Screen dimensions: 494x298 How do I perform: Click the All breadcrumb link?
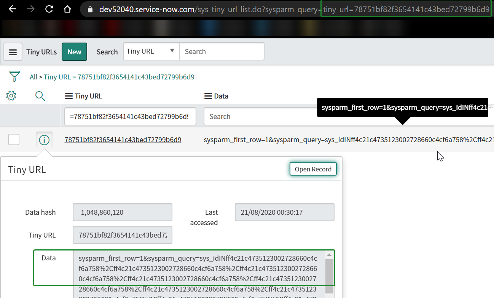coord(33,77)
